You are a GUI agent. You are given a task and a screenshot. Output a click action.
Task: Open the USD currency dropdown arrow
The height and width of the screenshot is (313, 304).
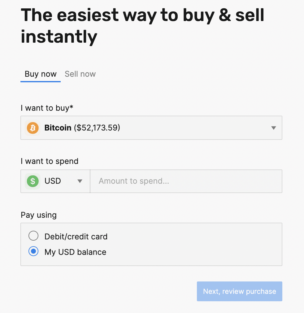point(80,181)
